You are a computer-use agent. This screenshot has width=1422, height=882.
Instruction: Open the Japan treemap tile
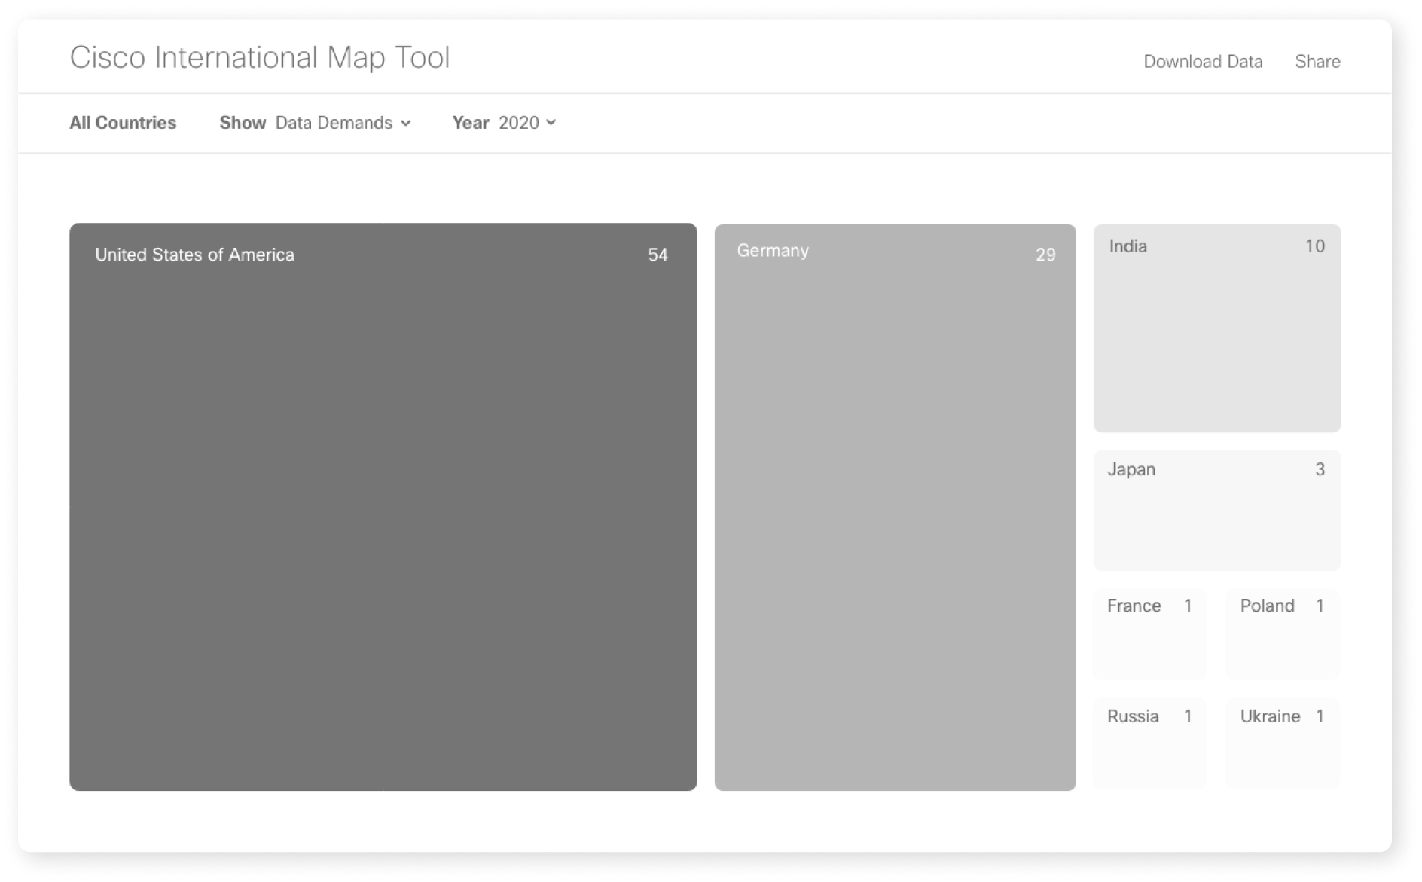click(x=1216, y=510)
